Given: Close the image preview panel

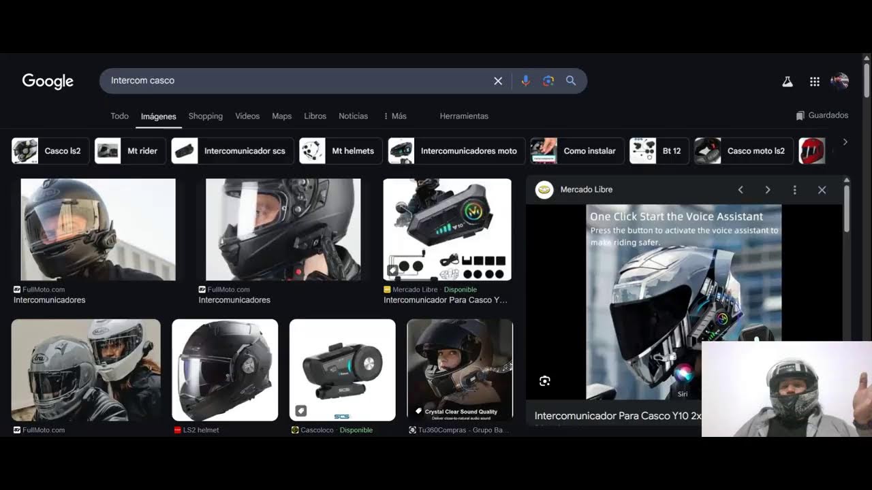Looking at the screenshot, I should coord(822,190).
